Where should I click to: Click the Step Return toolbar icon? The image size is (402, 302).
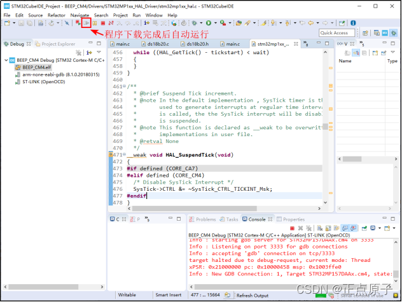click(136, 23)
